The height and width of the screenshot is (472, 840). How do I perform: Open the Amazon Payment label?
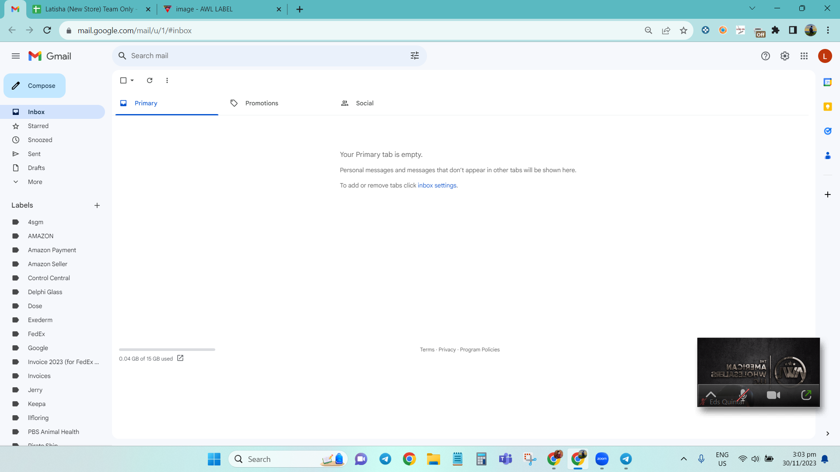[52, 250]
